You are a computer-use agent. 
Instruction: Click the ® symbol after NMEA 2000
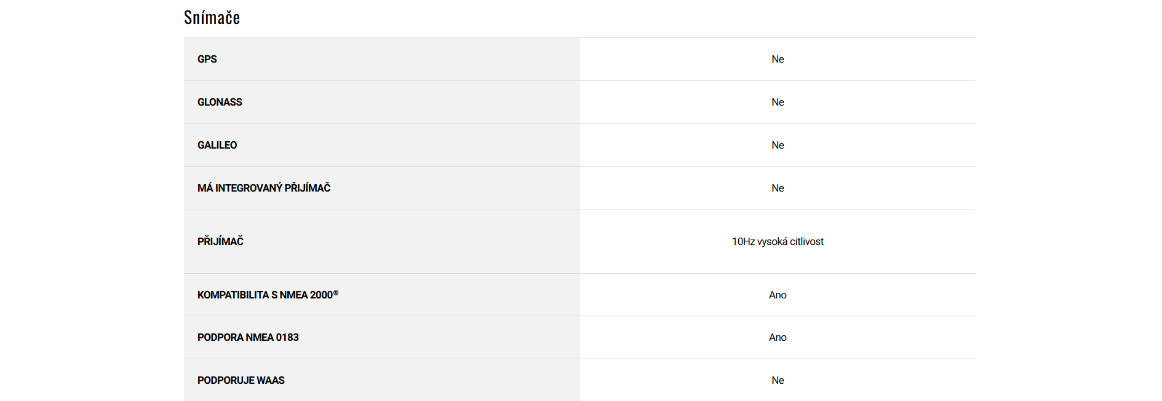336,293
